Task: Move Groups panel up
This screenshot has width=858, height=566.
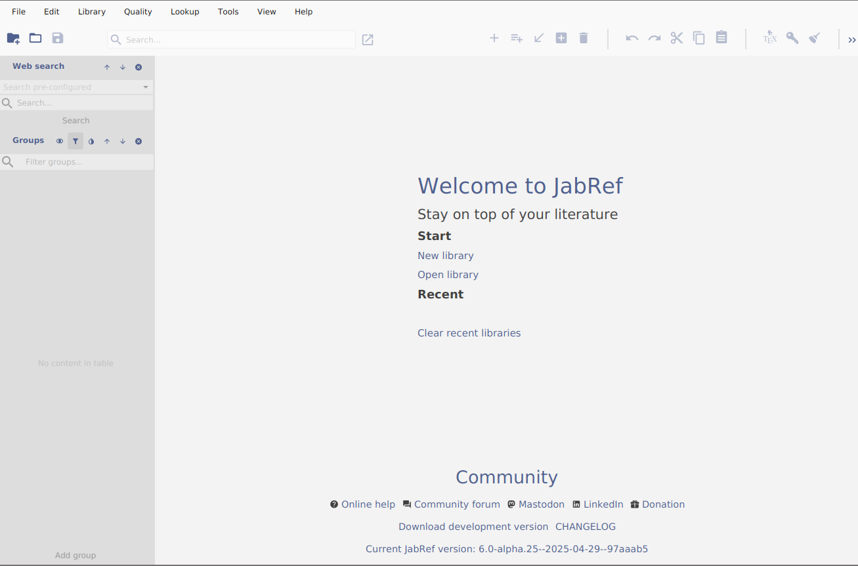Action: tap(107, 141)
